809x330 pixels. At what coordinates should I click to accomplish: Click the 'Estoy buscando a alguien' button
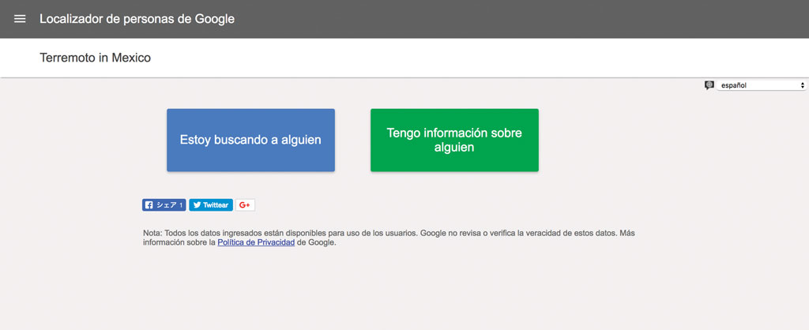pyautogui.click(x=250, y=141)
